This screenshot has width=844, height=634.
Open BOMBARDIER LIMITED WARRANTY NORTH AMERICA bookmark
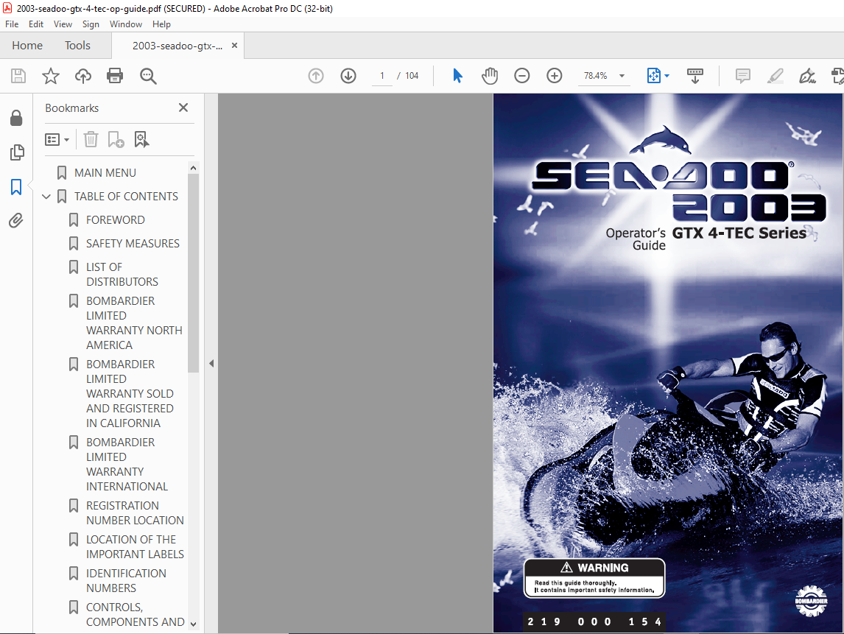pos(134,323)
